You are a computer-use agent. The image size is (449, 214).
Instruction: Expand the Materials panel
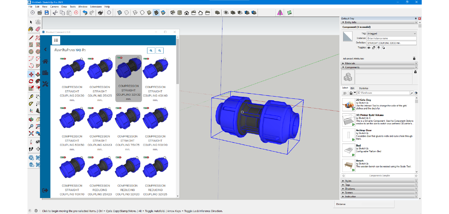click(343, 64)
